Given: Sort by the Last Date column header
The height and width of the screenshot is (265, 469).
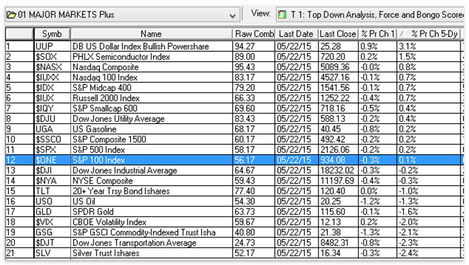Looking at the screenshot, I should (x=296, y=34).
